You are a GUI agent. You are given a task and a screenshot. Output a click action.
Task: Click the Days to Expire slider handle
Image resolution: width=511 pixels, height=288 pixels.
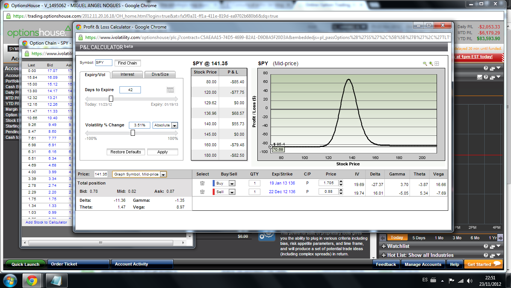111,99
